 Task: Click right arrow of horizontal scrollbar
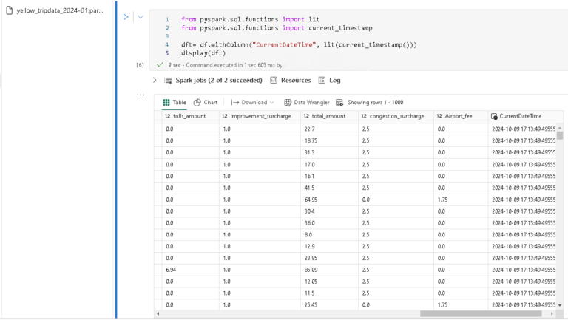tap(552, 314)
